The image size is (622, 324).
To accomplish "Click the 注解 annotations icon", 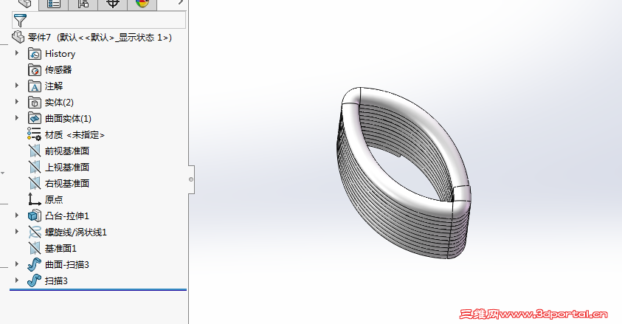I will pyautogui.click(x=35, y=86).
